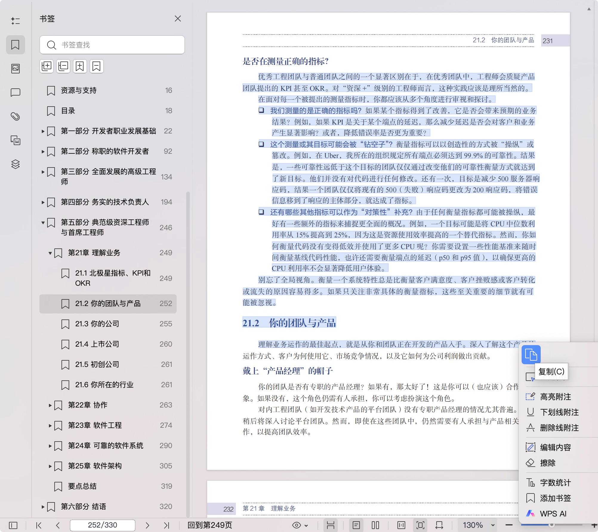Click the copy icon in popup menu

(531, 355)
